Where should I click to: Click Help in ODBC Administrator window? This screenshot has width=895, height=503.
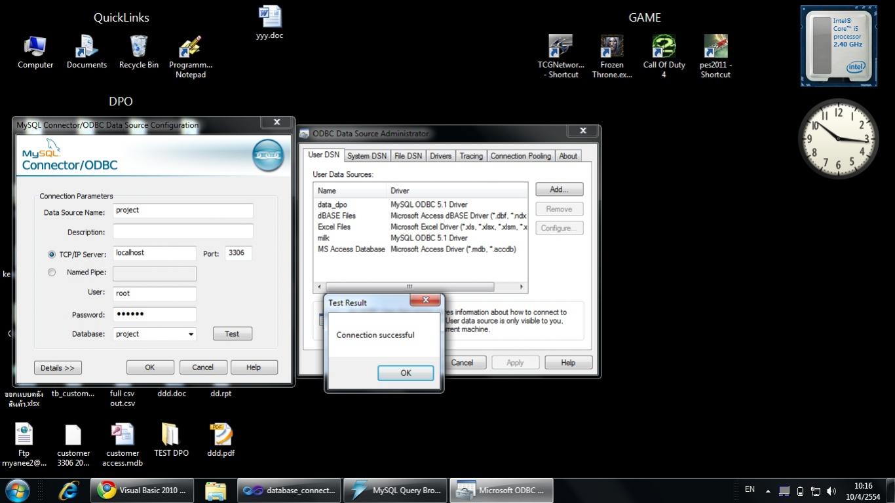568,362
